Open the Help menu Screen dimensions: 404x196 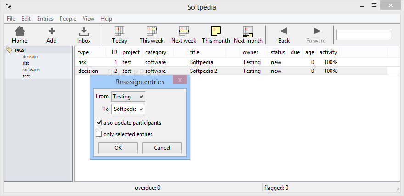[x=106, y=19]
